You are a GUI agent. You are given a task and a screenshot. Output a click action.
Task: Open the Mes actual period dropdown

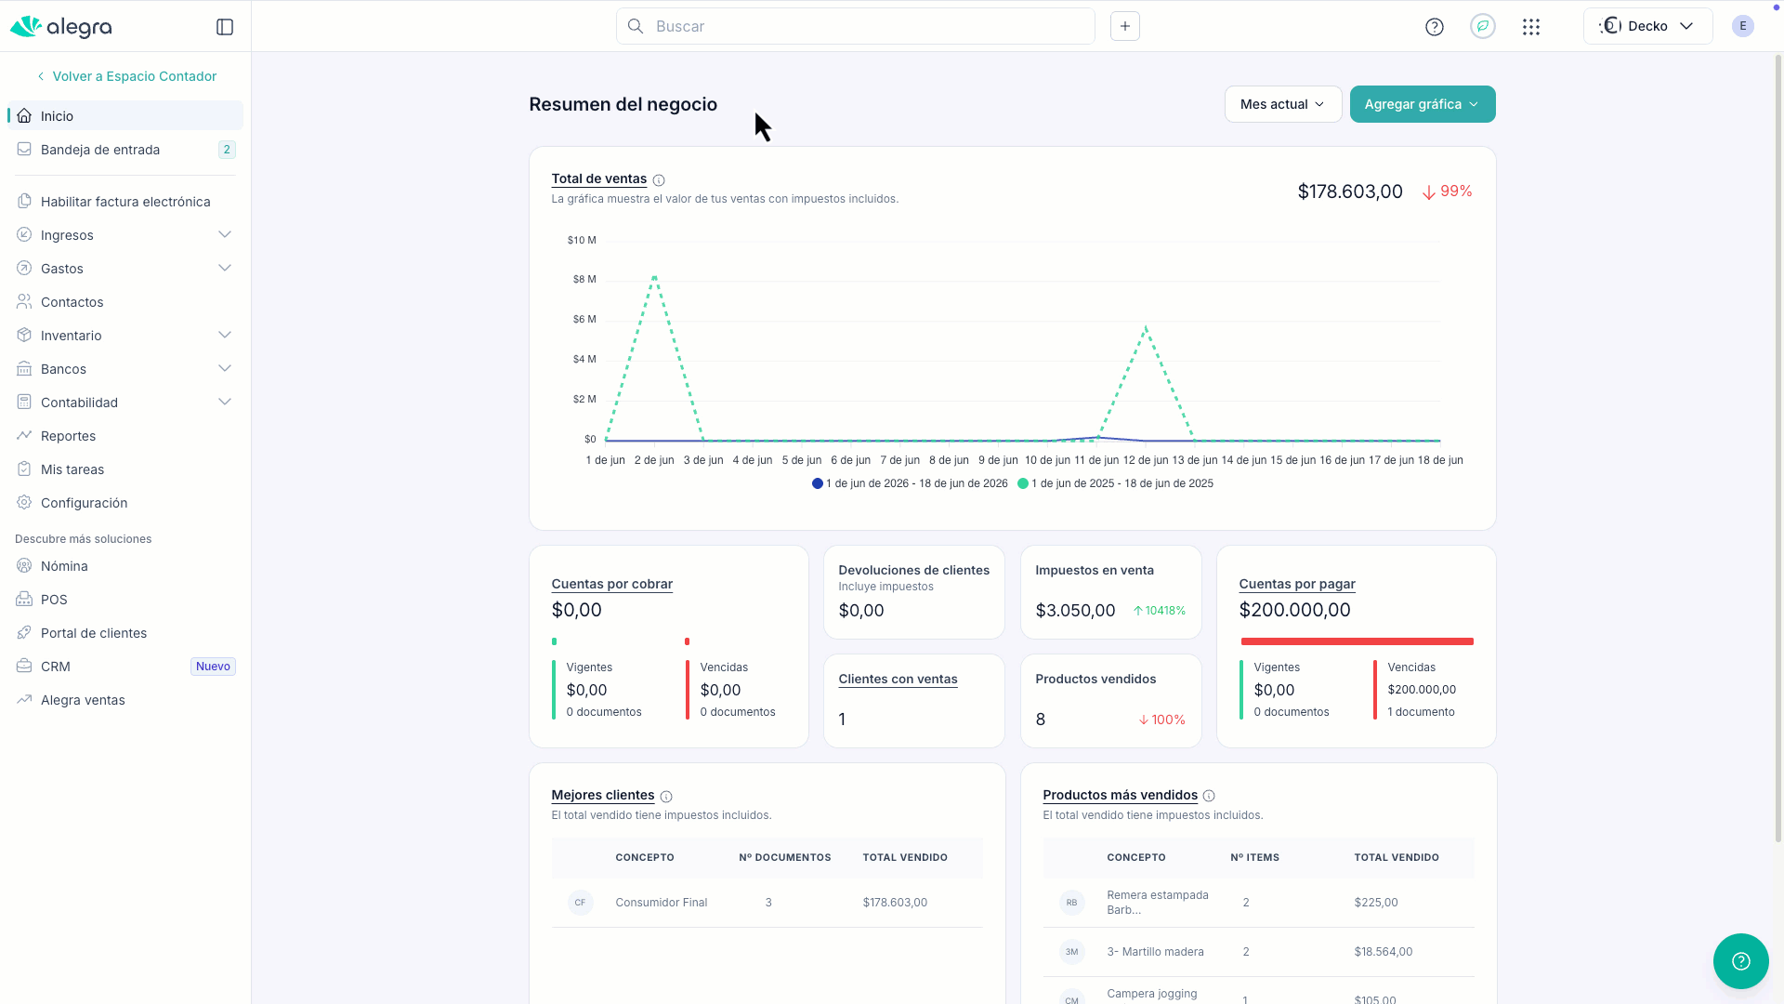(1283, 104)
